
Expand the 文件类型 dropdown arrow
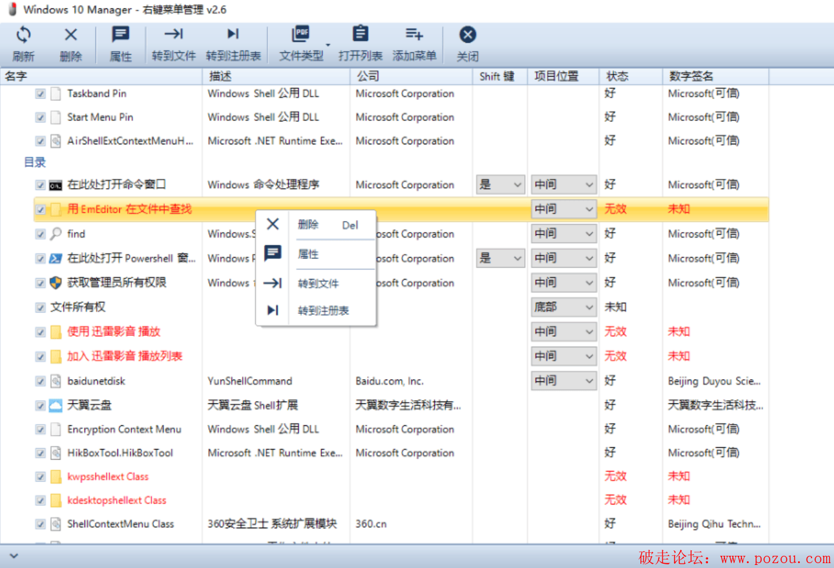(x=328, y=45)
